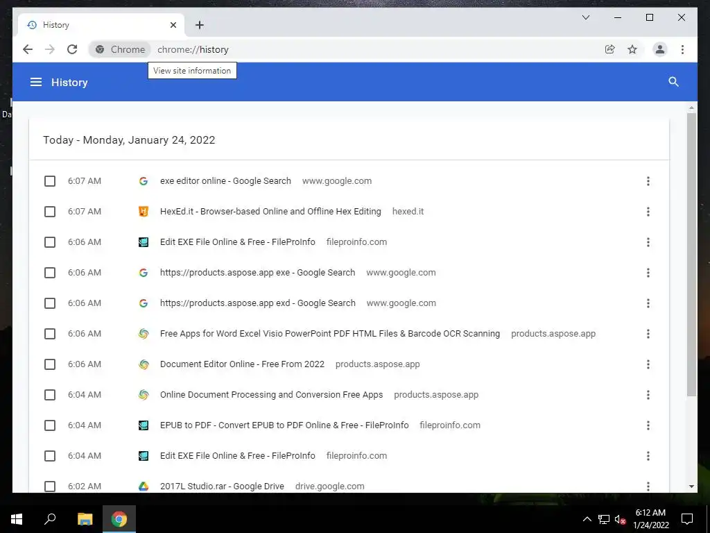Open Windows taskbar search
Viewport: 710px width, 533px height.
click(x=50, y=519)
